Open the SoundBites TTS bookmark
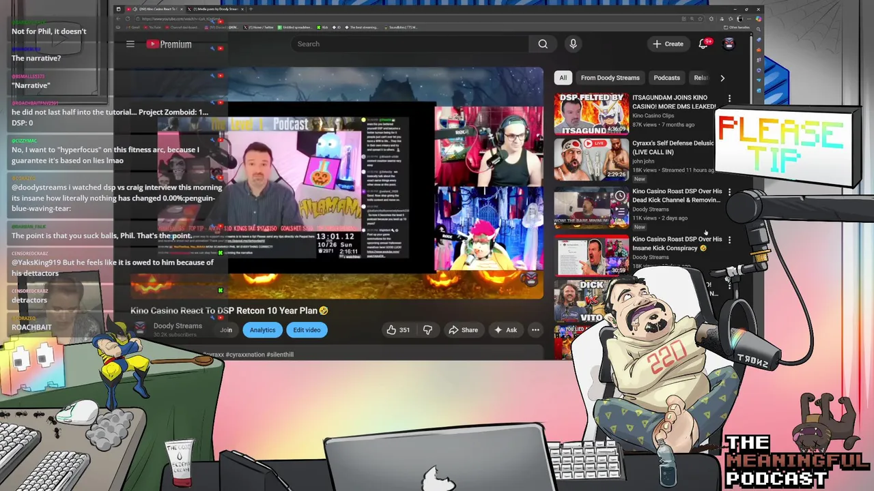874x491 pixels. point(400,27)
